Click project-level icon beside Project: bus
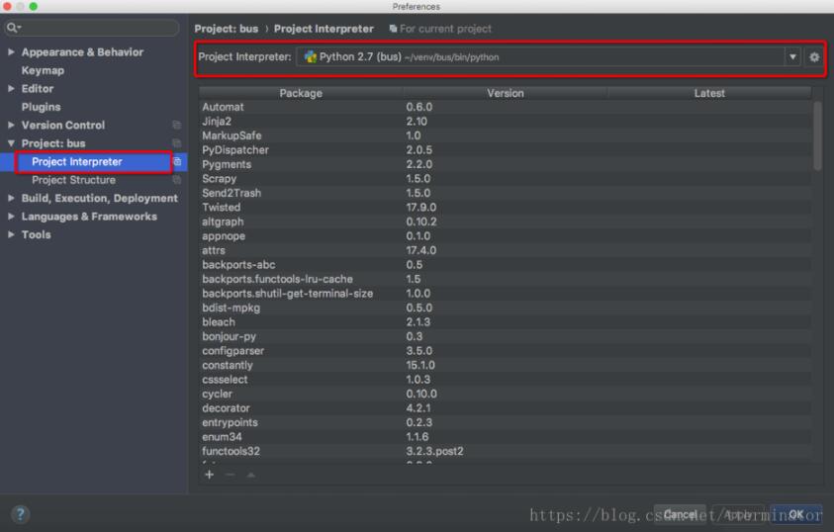Viewport: 834px width, 532px height. [x=176, y=143]
